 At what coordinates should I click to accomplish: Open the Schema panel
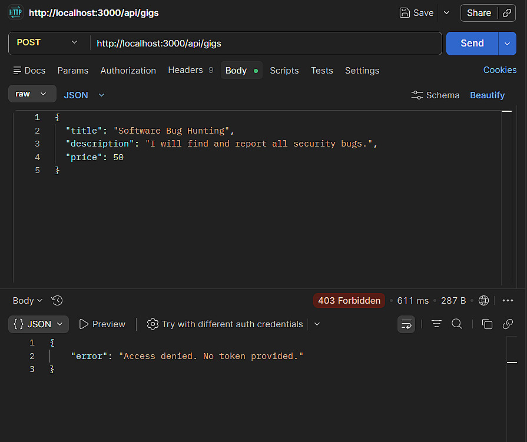click(x=435, y=95)
